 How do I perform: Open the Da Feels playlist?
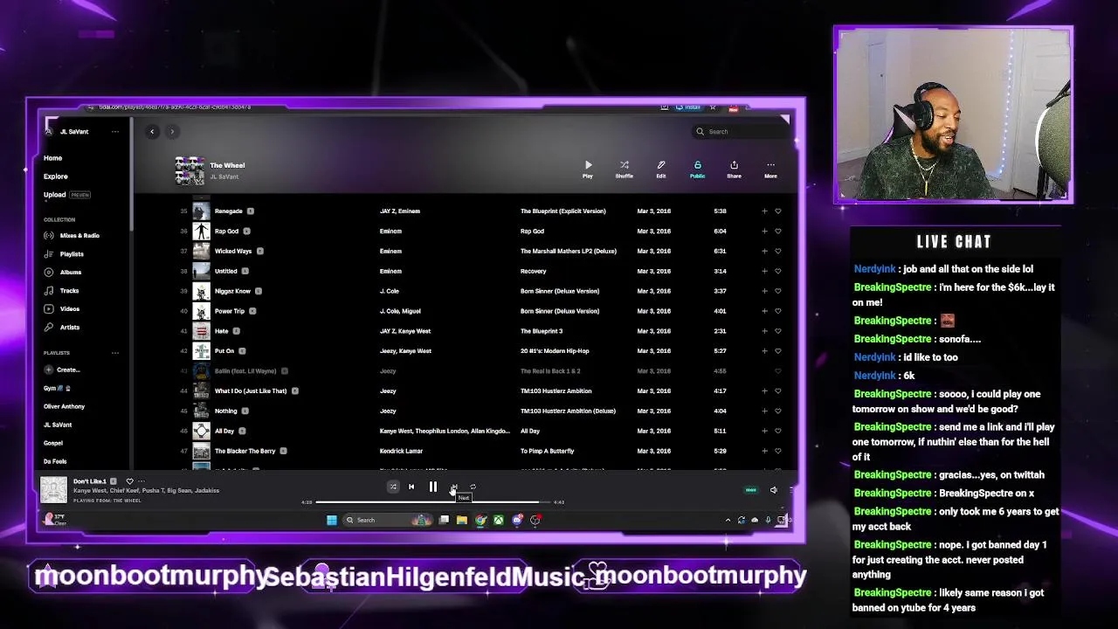(55, 461)
